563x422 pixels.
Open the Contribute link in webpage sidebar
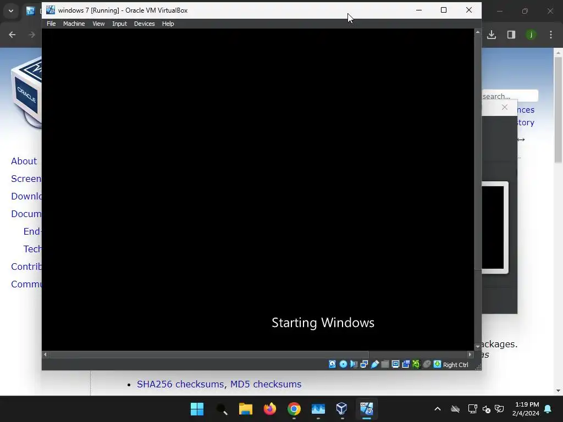(26, 266)
